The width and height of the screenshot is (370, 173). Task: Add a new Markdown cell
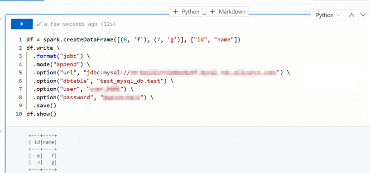click(x=227, y=12)
